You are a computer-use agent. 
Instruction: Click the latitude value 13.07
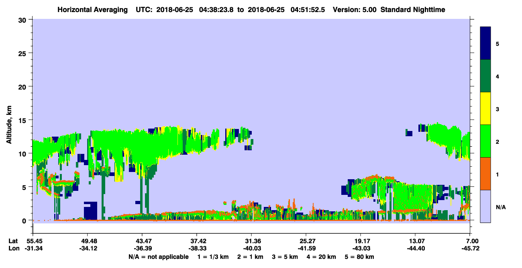point(415,241)
